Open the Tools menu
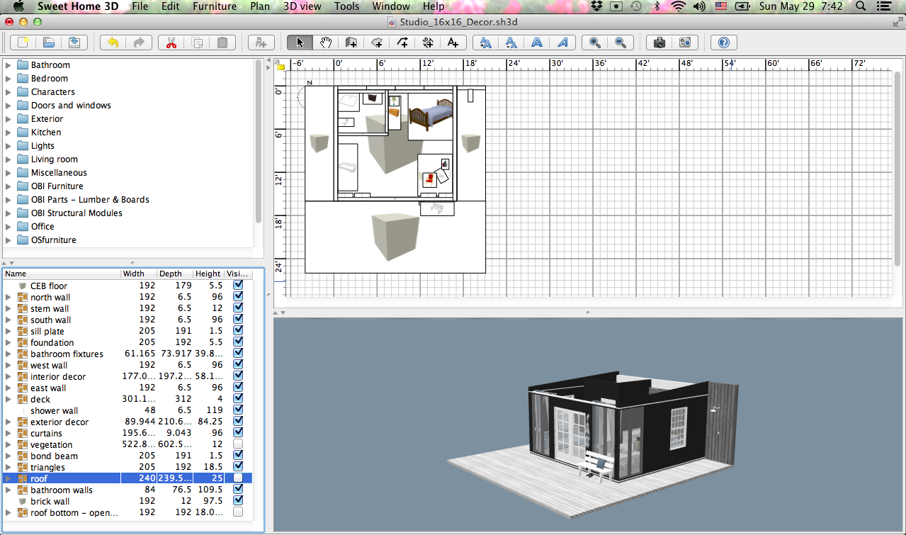The width and height of the screenshot is (906, 535). pyautogui.click(x=346, y=6)
